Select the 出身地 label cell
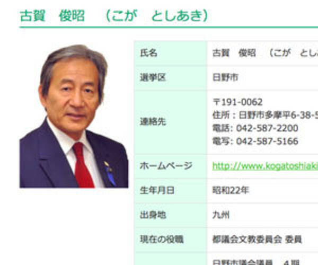Viewport: 318px width, 265px height. coord(170,215)
